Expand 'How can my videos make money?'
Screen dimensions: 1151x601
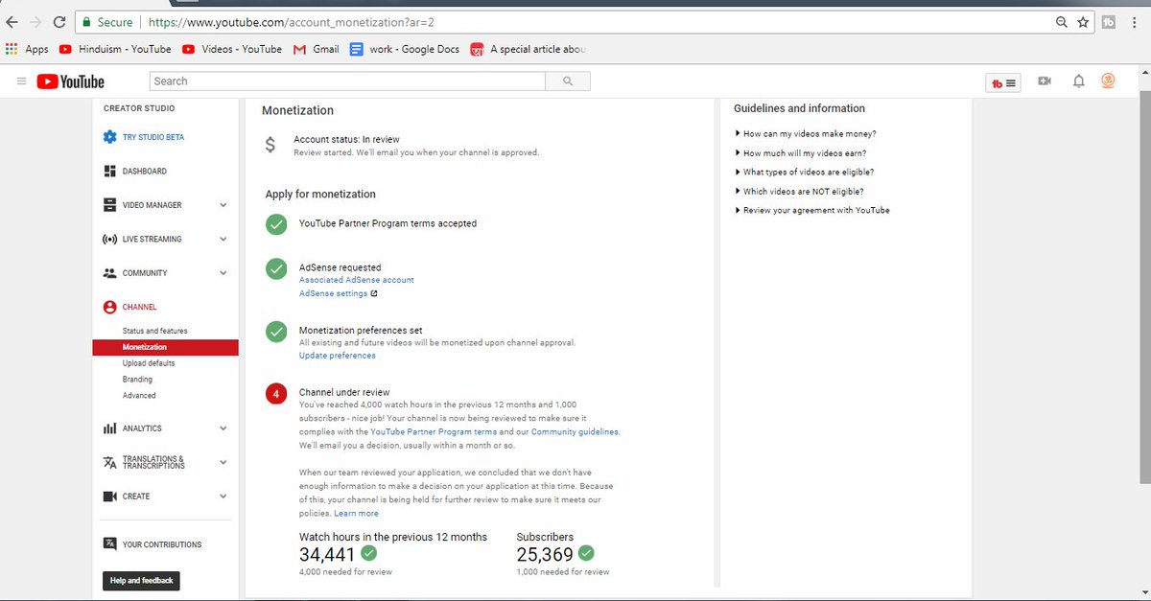pyautogui.click(x=806, y=134)
